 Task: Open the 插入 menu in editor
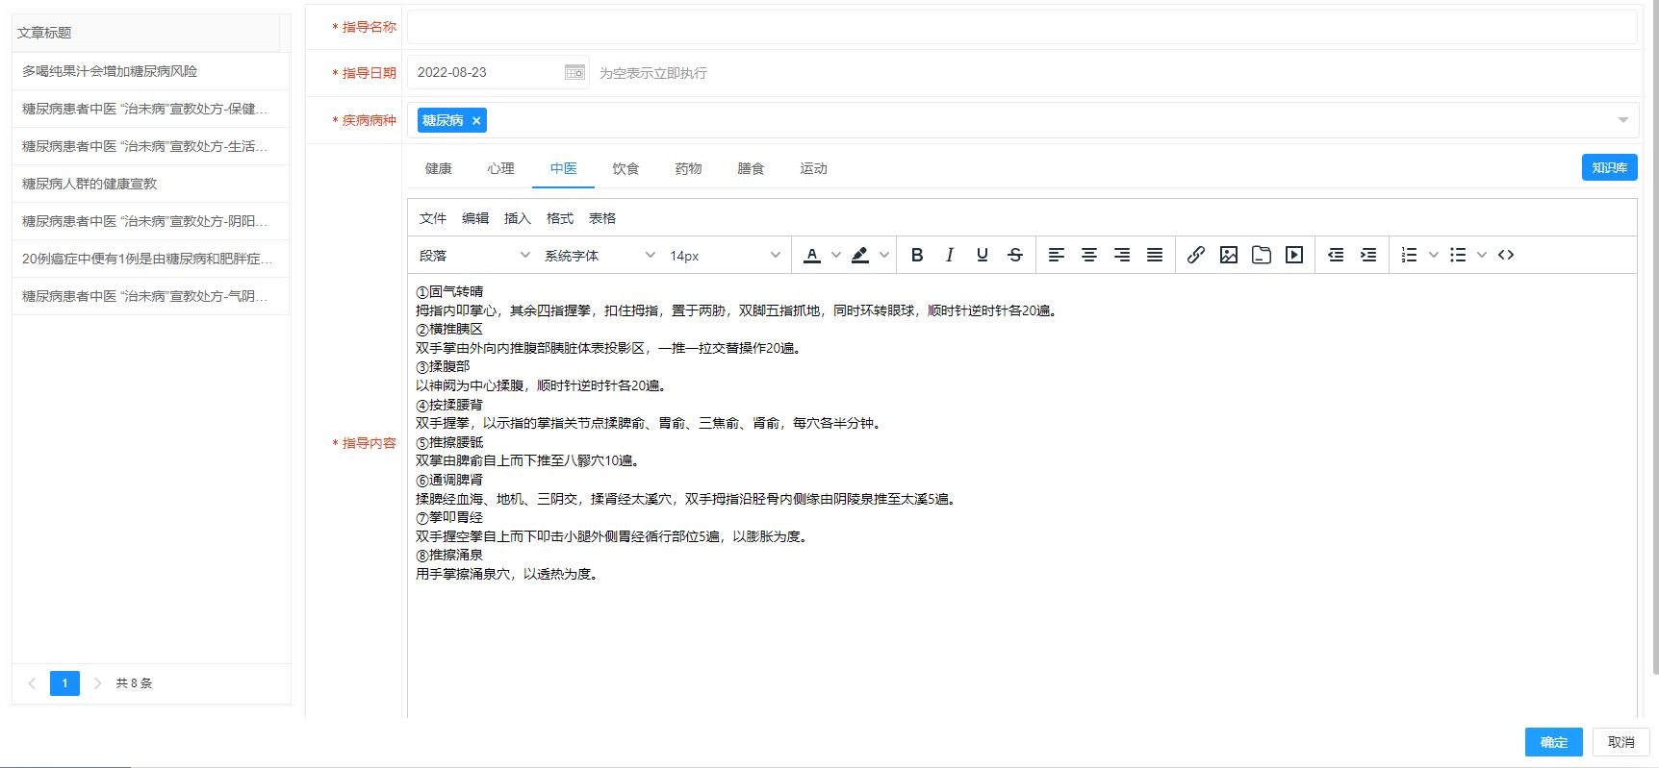[517, 218]
